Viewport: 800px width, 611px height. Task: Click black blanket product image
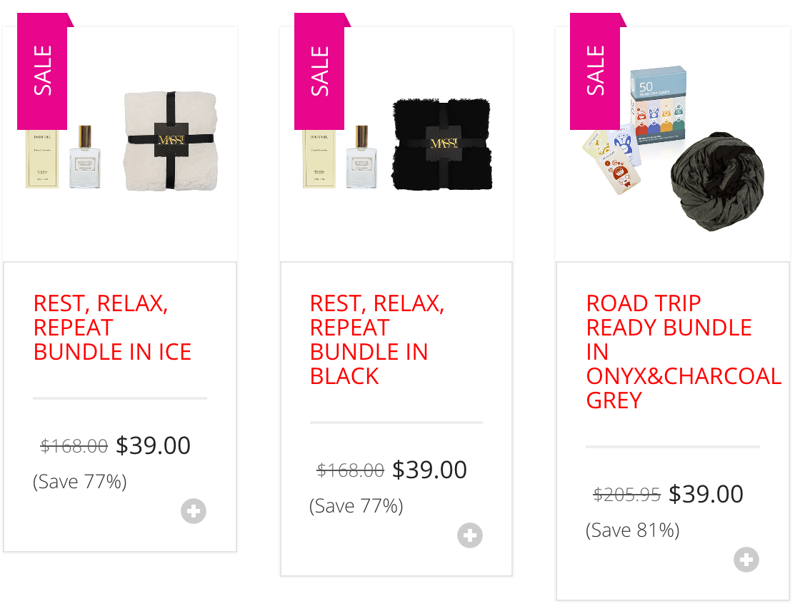click(x=442, y=144)
